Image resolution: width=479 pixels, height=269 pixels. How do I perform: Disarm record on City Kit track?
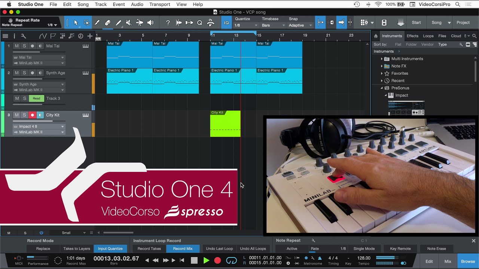(x=32, y=115)
